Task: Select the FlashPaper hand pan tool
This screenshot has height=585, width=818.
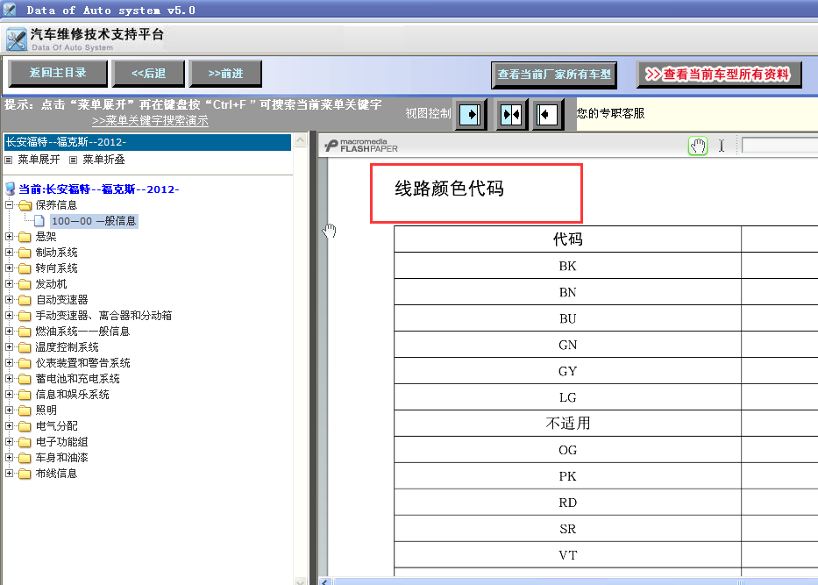Action: (698, 146)
